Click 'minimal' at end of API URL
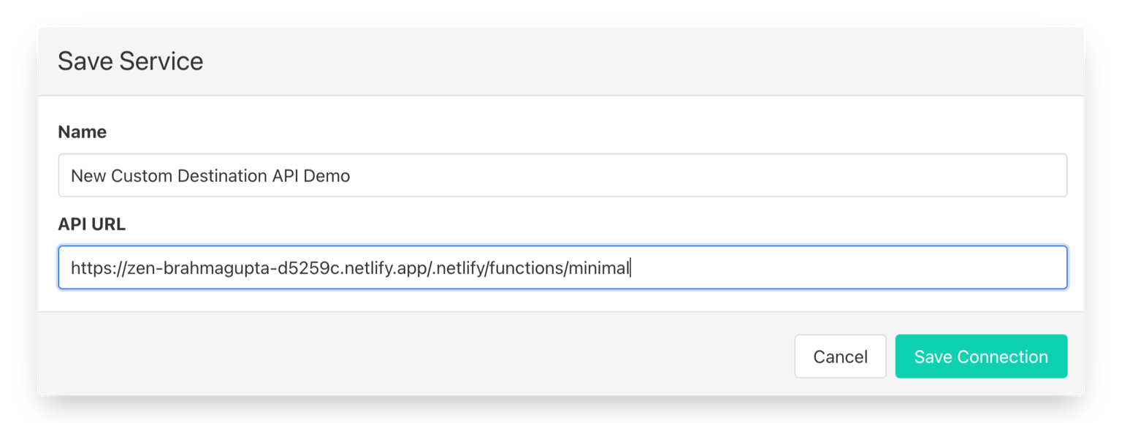Image resolution: width=1122 pixels, height=423 pixels. tap(598, 268)
